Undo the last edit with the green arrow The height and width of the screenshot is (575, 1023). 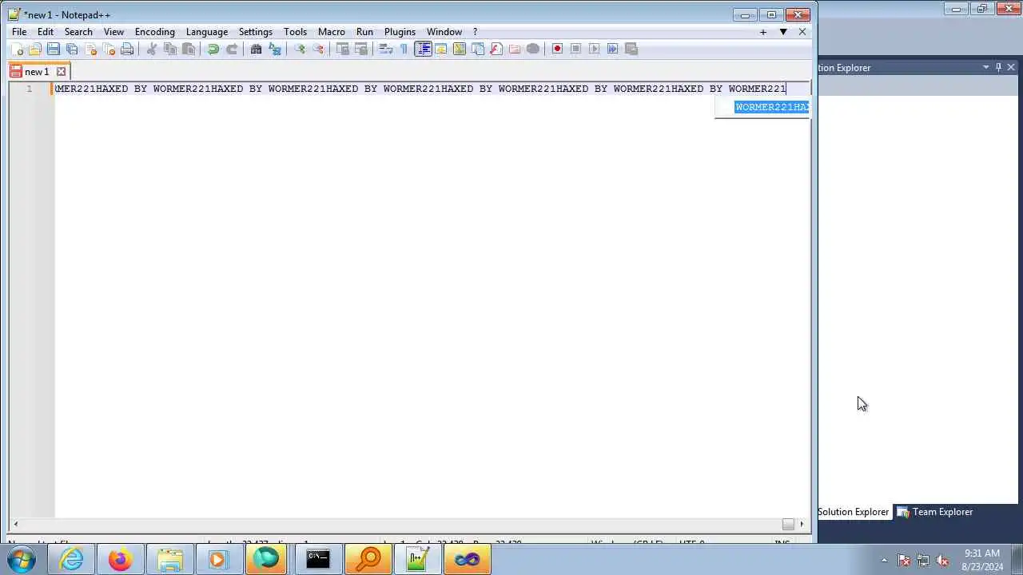(213, 49)
